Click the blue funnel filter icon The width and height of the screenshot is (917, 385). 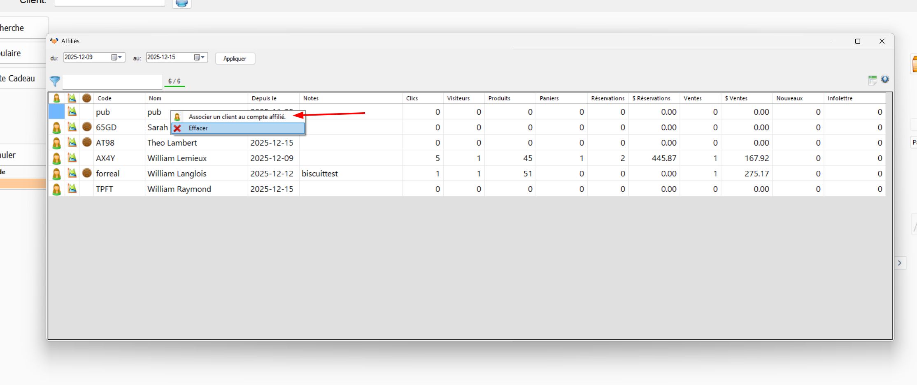point(55,81)
